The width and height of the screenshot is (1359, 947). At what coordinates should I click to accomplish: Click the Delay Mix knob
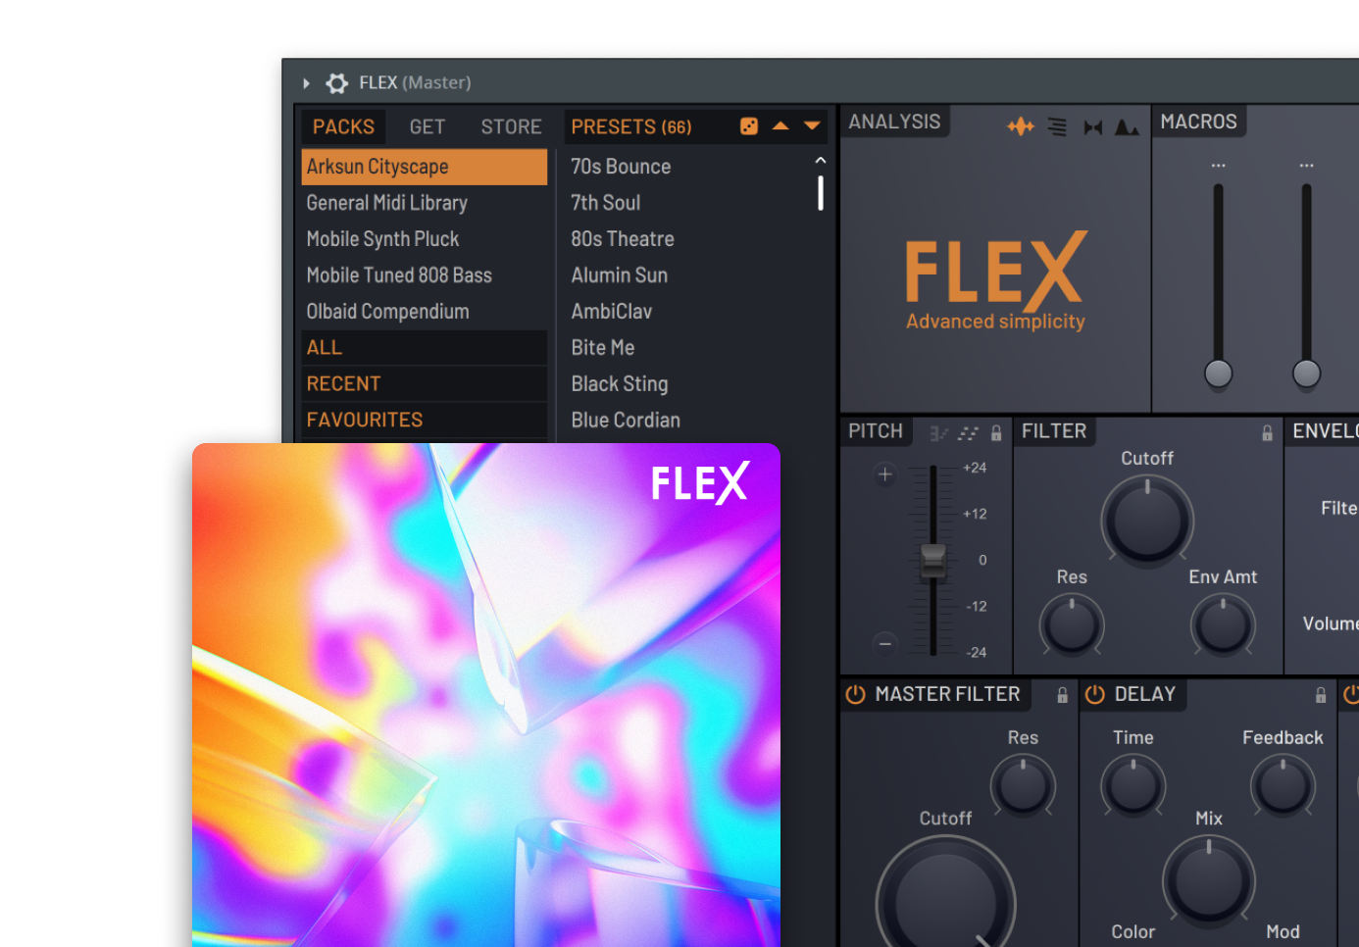[1209, 882]
